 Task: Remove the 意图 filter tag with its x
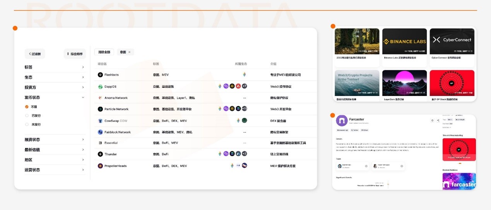[129, 52]
